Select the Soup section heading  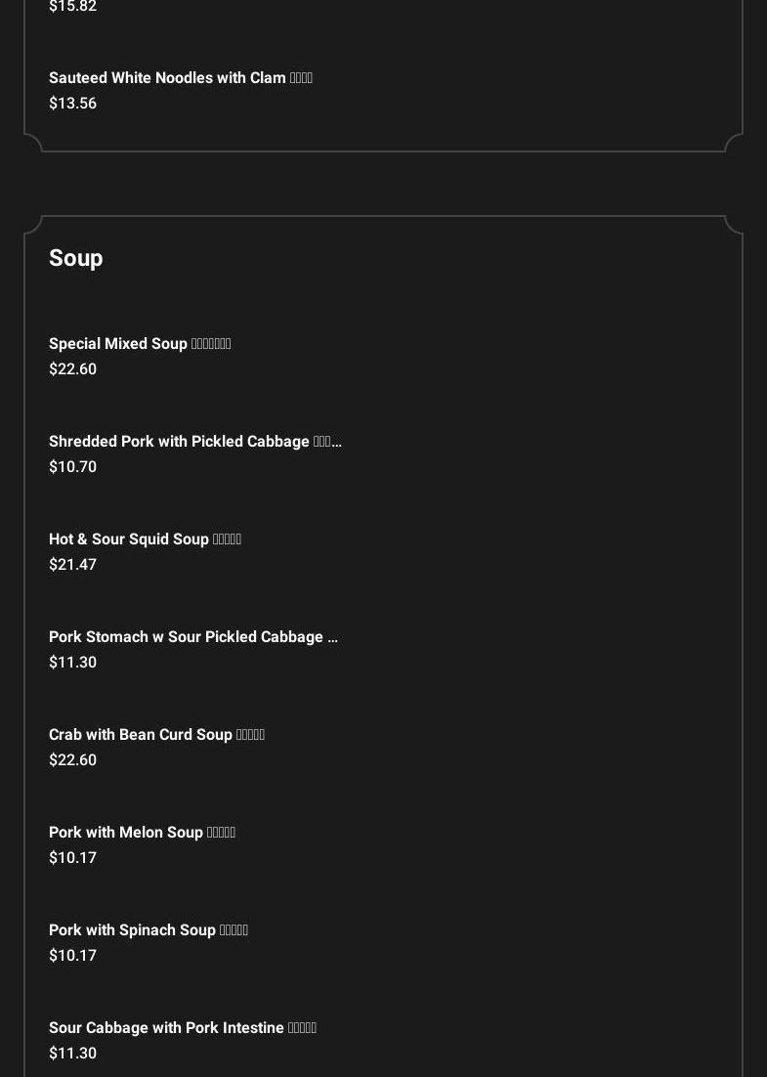tap(75, 258)
